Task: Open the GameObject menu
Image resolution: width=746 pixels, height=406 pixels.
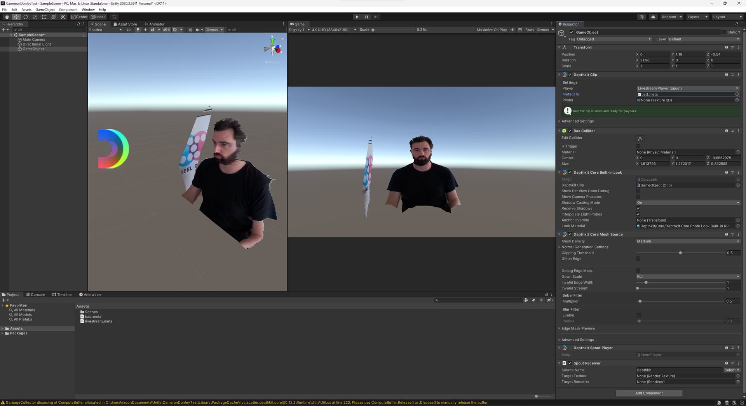Action: pos(45,10)
